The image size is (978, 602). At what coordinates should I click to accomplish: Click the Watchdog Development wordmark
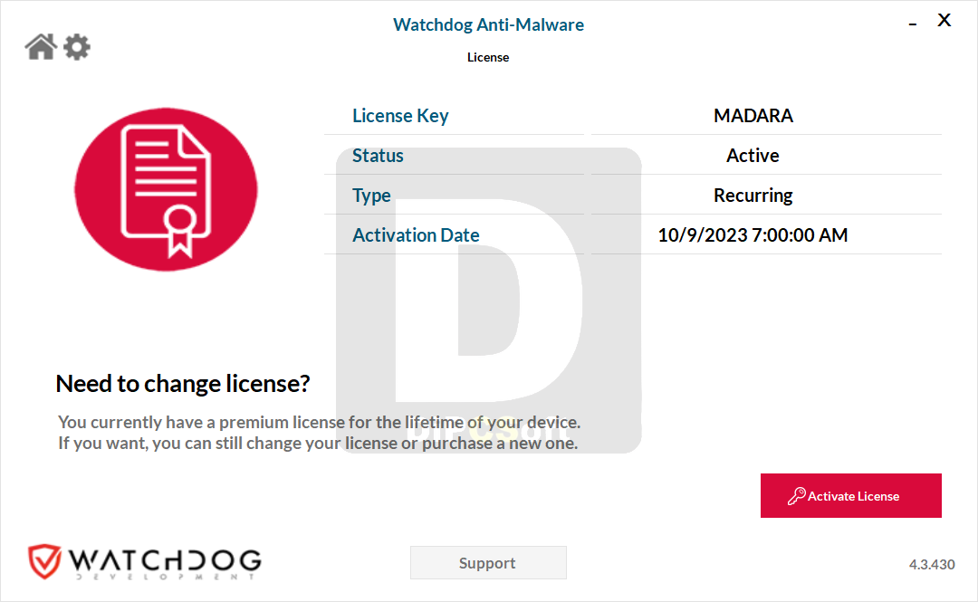click(166, 563)
